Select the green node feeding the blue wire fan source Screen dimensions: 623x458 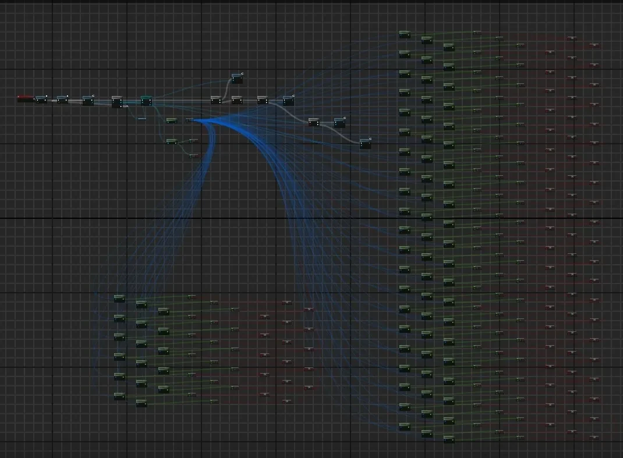(x=172, y=120)
